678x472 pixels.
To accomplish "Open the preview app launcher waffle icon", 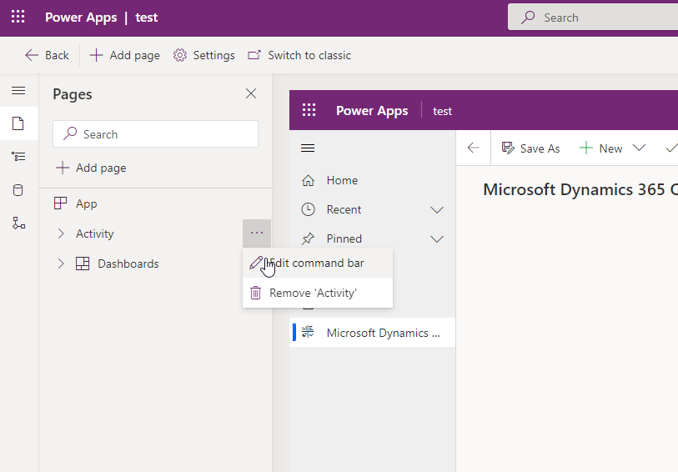I will (309, 110).
